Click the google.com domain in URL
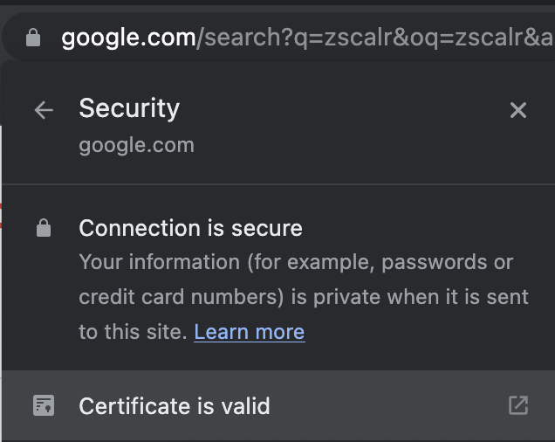This screenshot has height=442, width=555. pyautogui.click(x=128, y=38)
